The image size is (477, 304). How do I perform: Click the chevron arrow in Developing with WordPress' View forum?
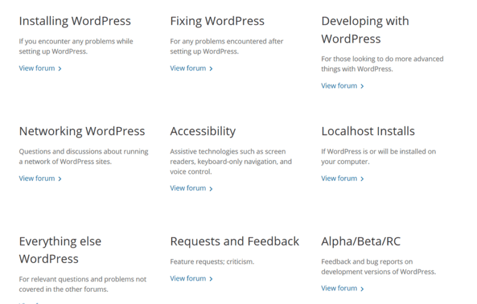point(363,87)
